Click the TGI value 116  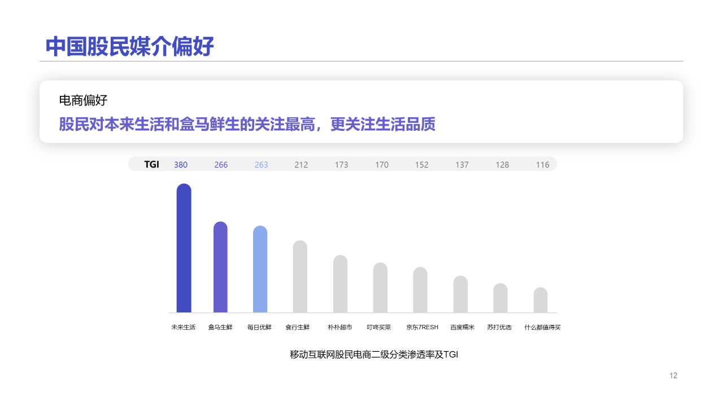click(x=542, y=165)
